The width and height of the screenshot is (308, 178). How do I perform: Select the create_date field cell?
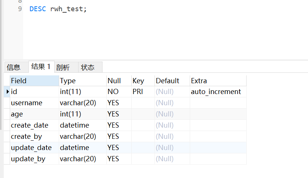tap(30, 125)
